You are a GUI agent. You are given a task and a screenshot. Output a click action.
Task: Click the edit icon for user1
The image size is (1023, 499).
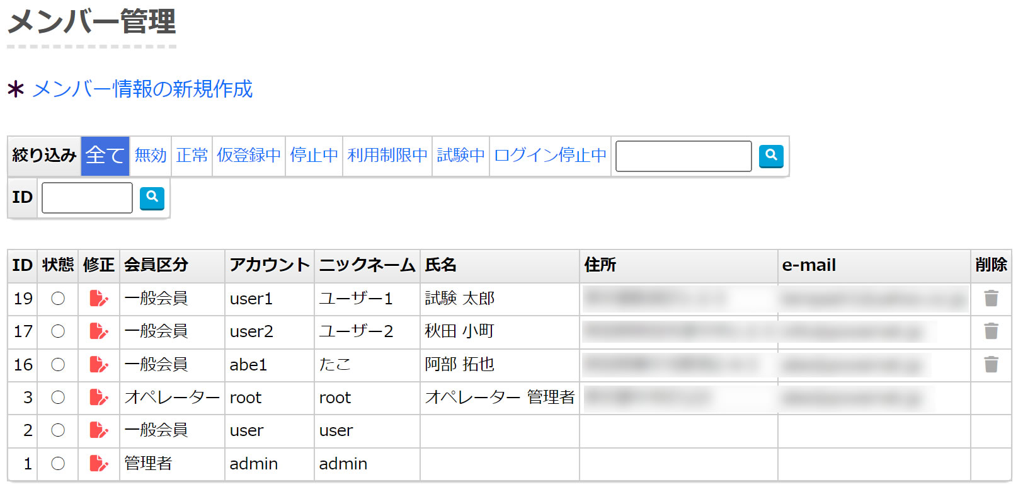click(x=98, y=298)
